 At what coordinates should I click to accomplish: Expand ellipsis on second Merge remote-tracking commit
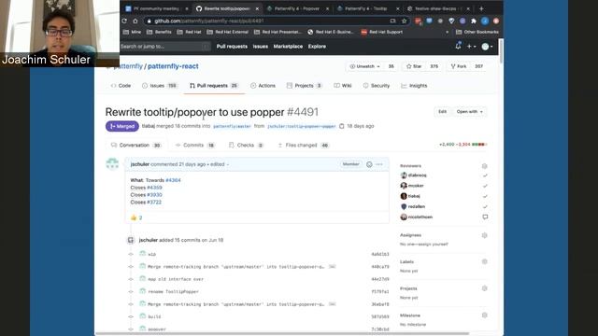[x=333, y=304]
